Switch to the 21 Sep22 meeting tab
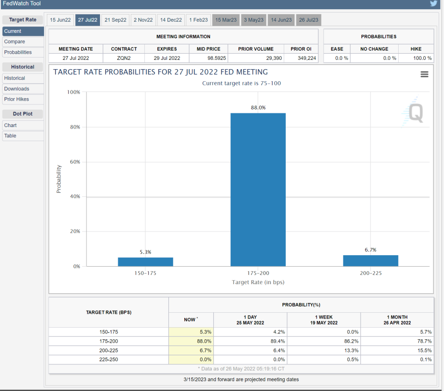Image resolution: width=444 pixels, height=391 pixels. [x=116, y=20]
